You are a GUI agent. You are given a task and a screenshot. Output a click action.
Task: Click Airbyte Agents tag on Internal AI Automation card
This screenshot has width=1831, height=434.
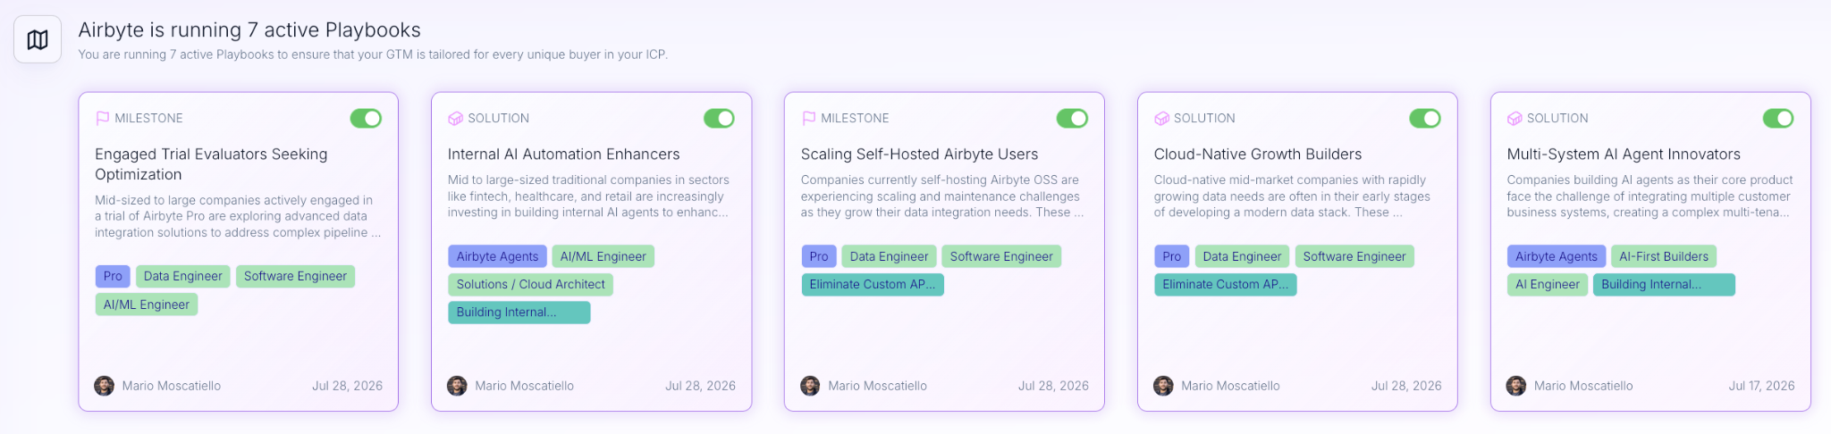click(497, 256)
